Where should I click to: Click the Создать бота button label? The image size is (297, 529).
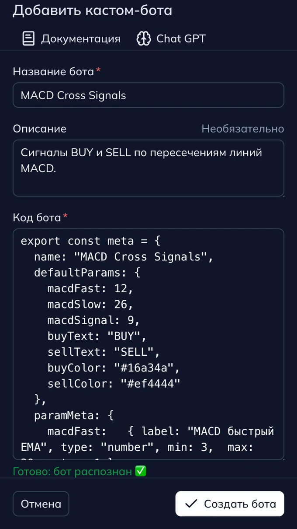coord(240,504)
